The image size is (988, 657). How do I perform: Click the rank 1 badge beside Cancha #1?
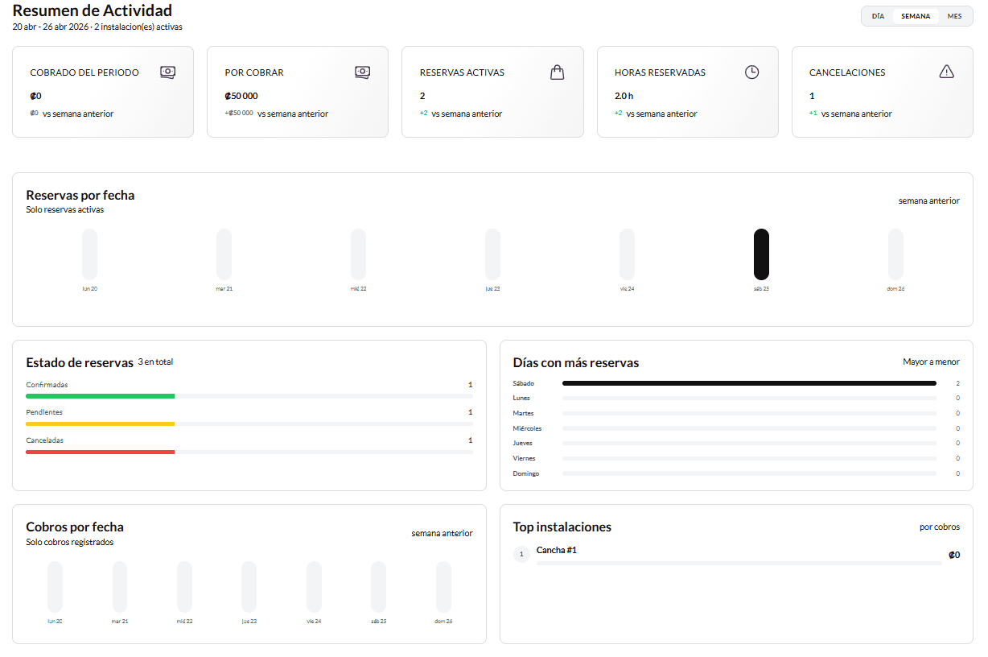(521, 554)
